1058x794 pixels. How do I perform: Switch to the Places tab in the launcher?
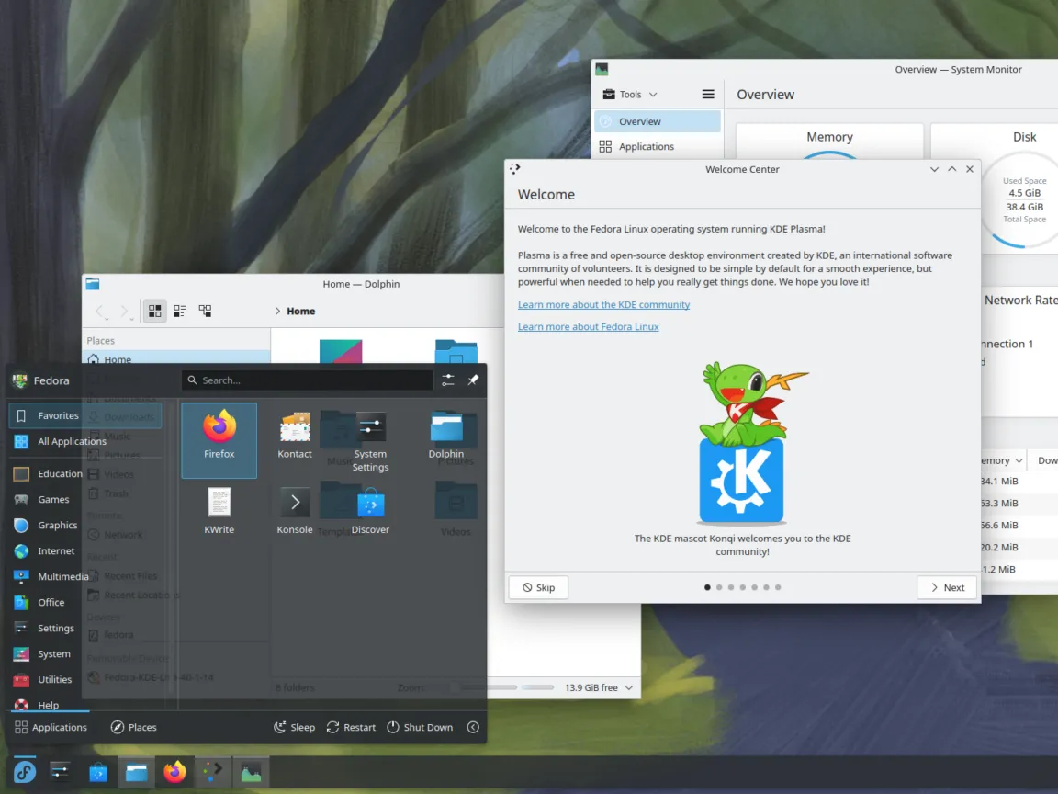tap(133, 727)
